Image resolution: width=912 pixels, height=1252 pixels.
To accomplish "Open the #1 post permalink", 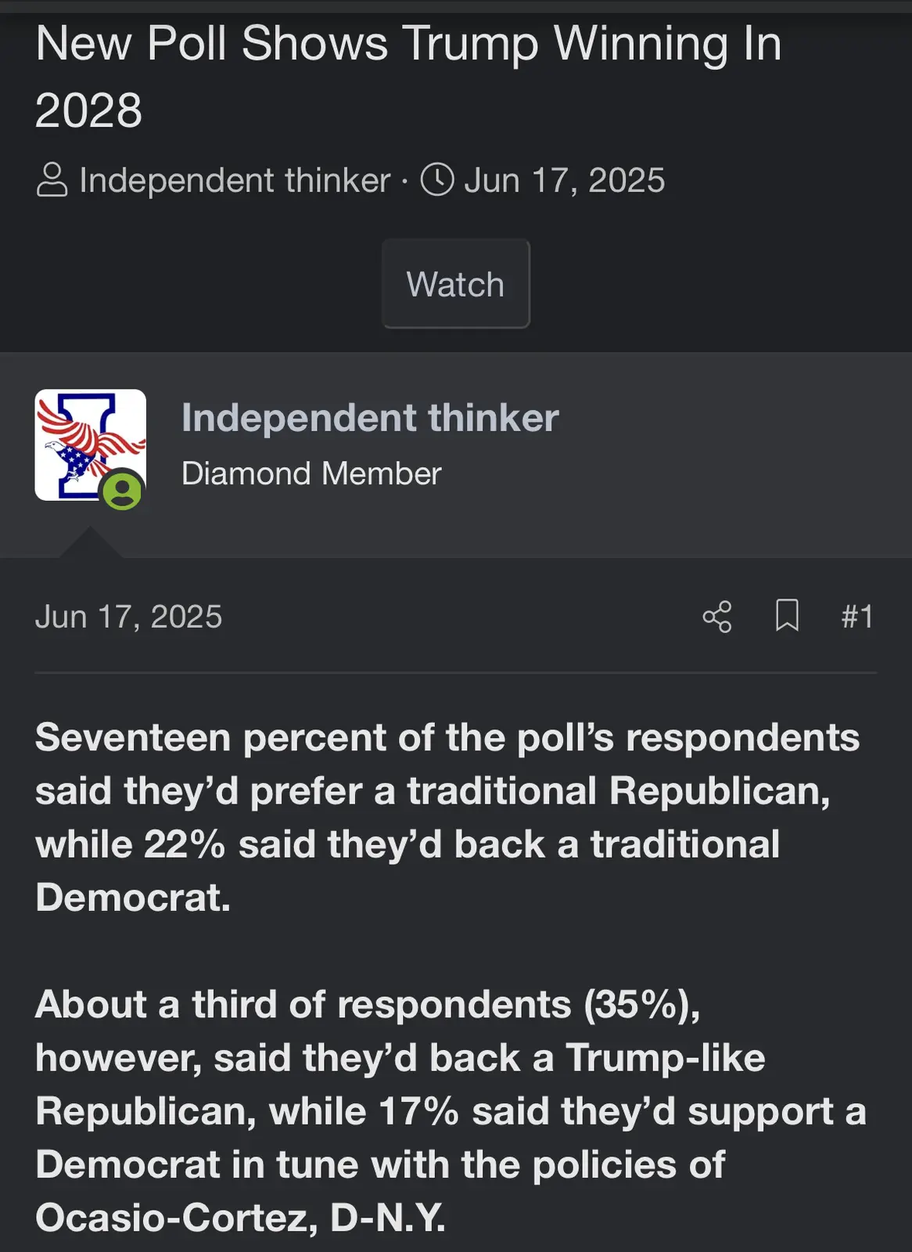I will click(856, 617).
